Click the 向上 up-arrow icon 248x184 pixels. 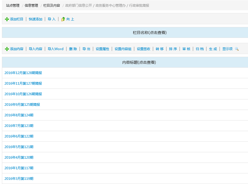(x=63, y=19)
